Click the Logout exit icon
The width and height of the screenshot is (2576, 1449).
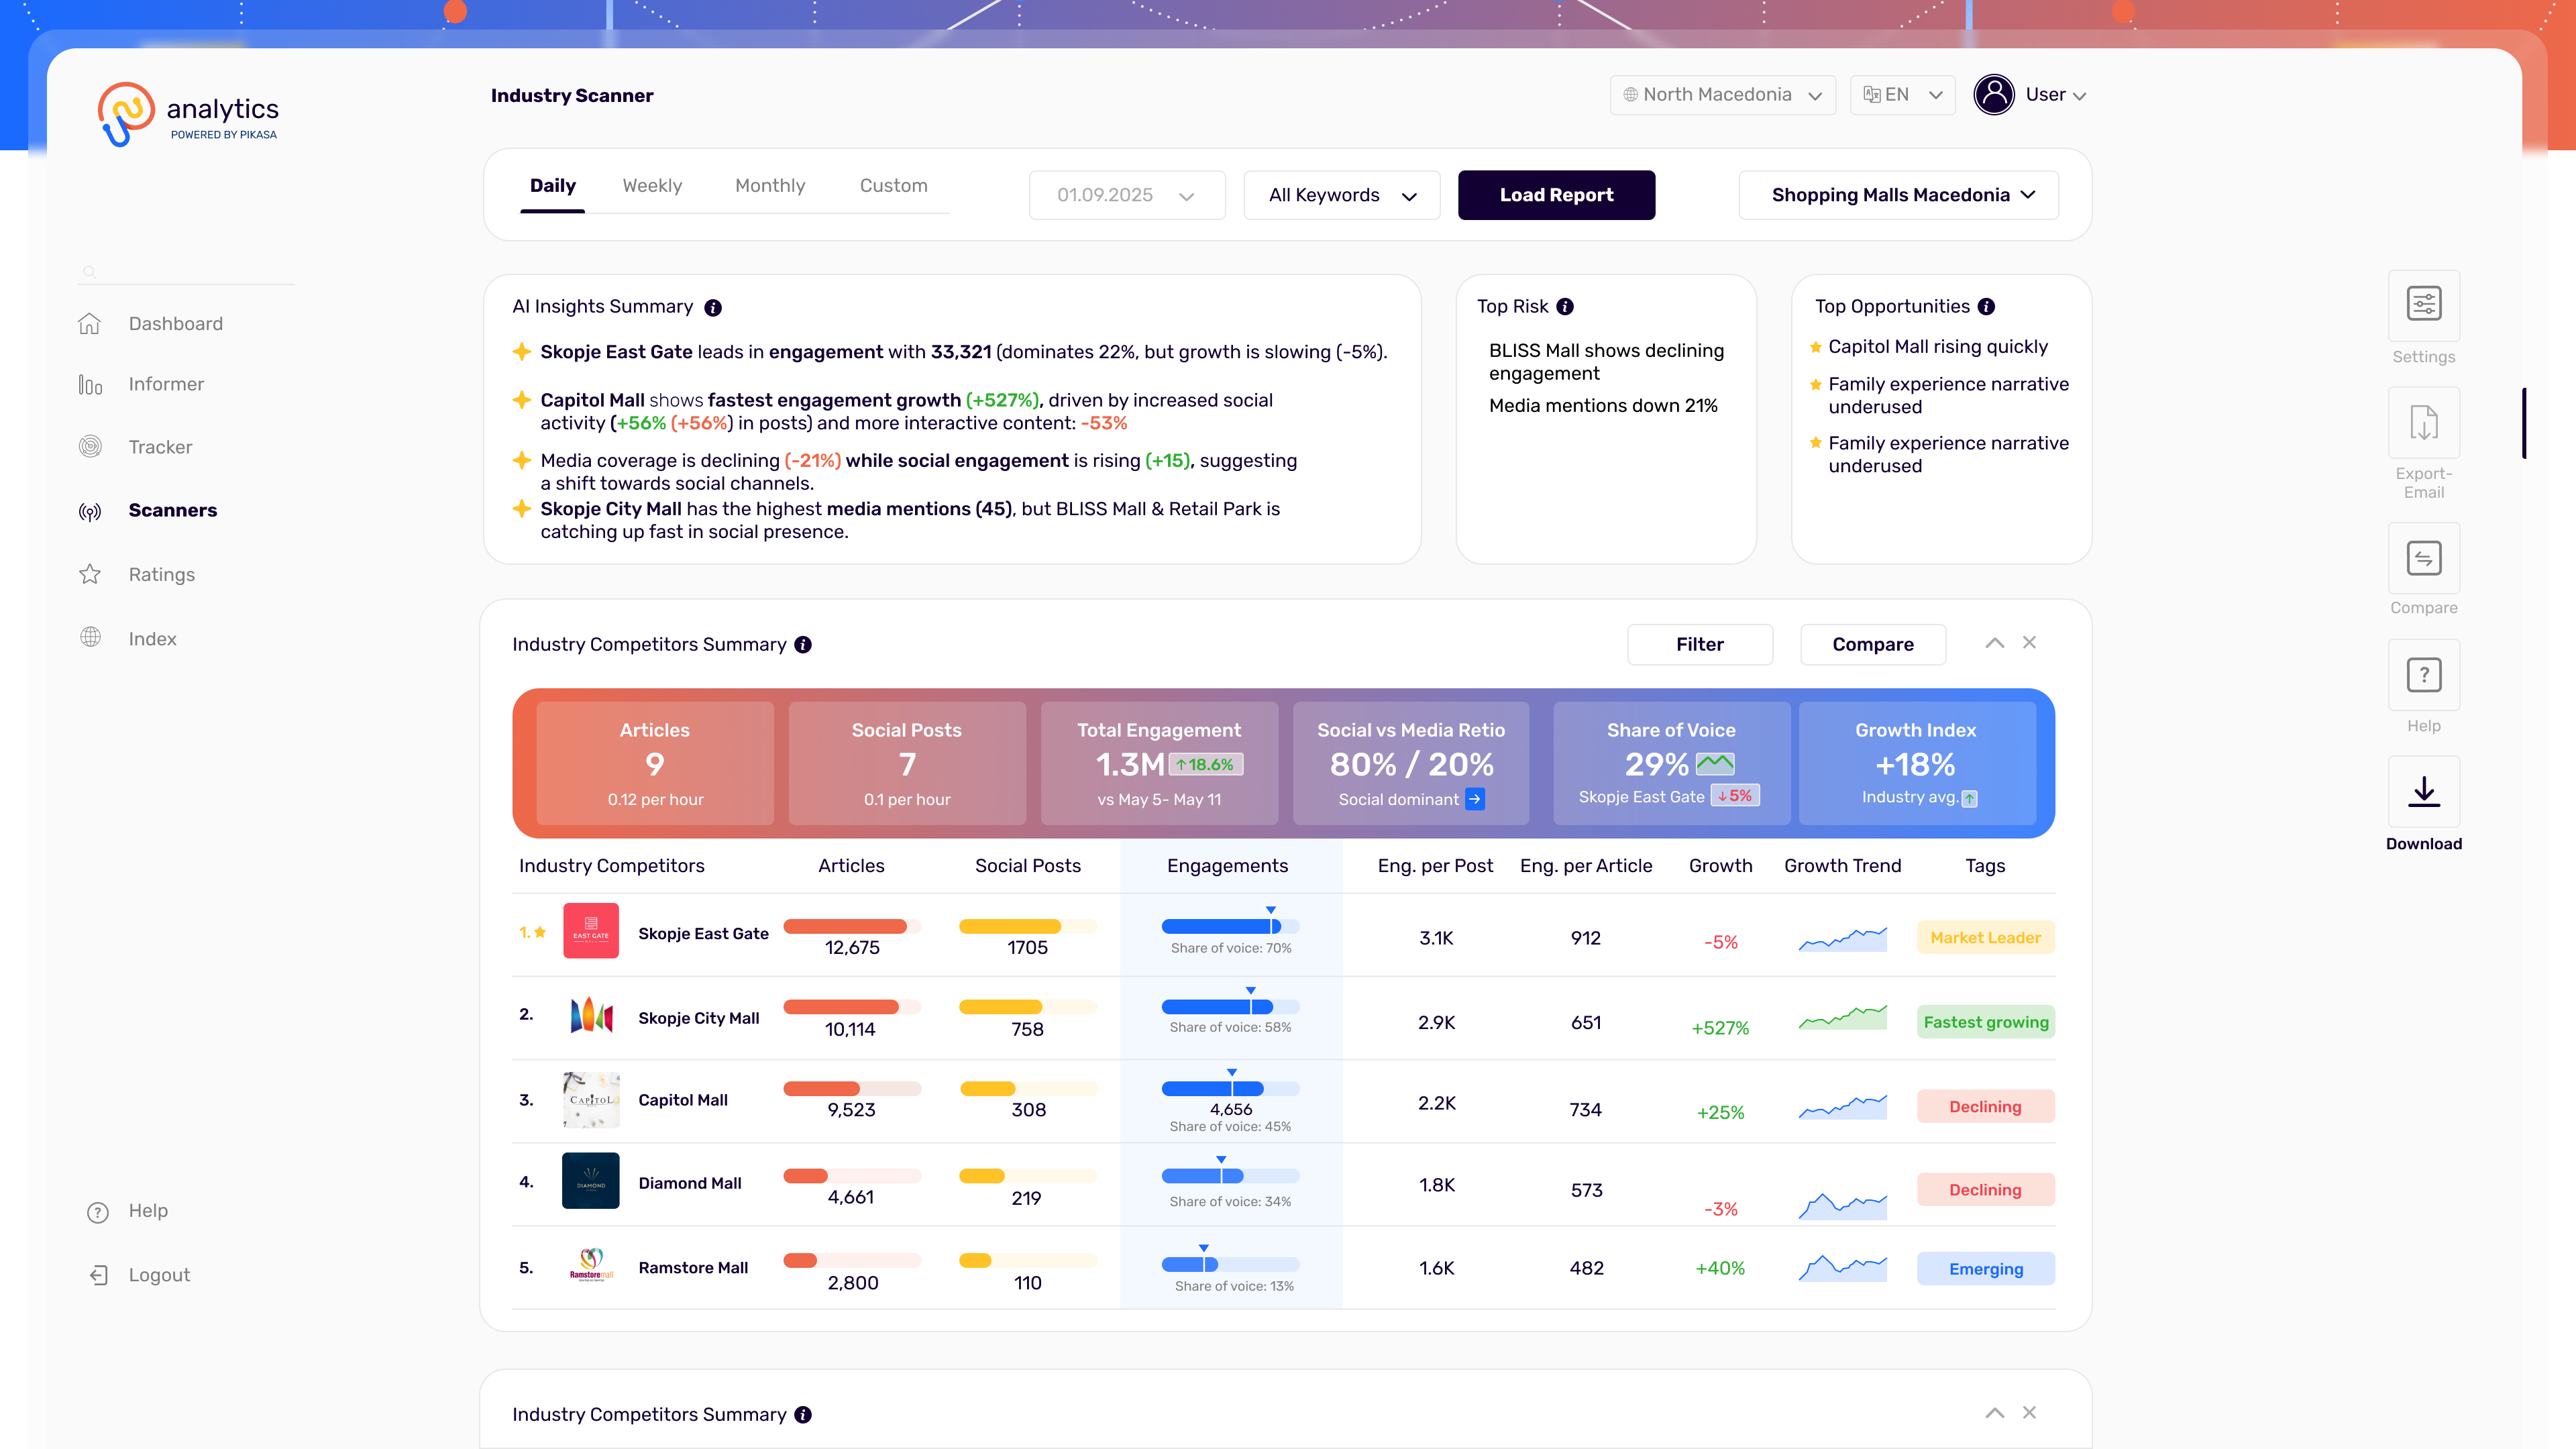98,1275
